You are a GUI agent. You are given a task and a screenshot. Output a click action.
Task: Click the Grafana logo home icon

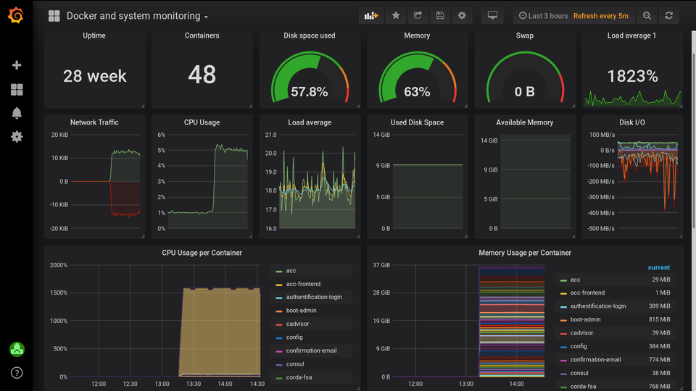(x=16, y=15)
